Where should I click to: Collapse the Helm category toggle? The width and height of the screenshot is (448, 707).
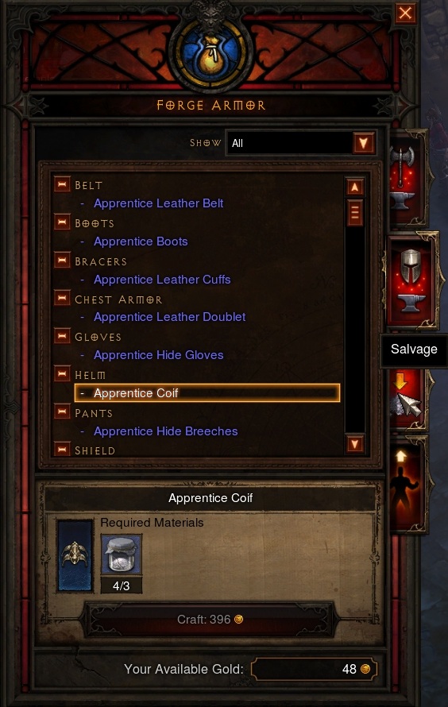pos(62,374)
